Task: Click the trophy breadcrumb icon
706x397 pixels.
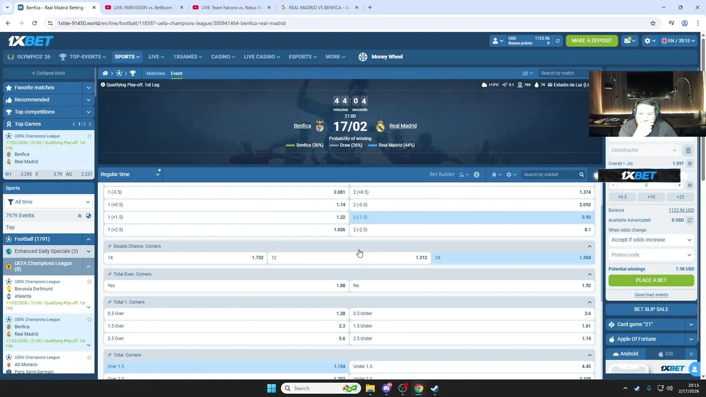Action: pyautogui.click(x=132, y=73)
